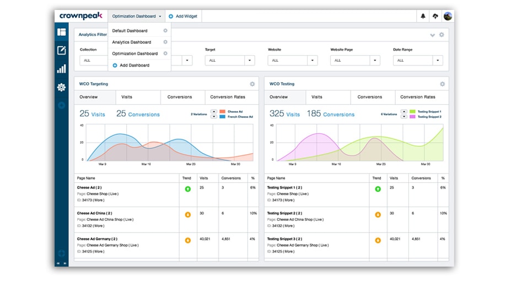The image size is (522, 303).
Task: Open settings gear for Analytics Dashboard entry
Action: click(165, 42)
